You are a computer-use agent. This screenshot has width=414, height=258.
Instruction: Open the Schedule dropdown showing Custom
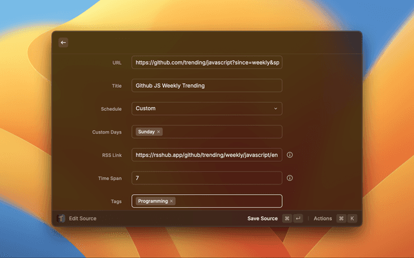pyautogui.click(x=206, y=108)
